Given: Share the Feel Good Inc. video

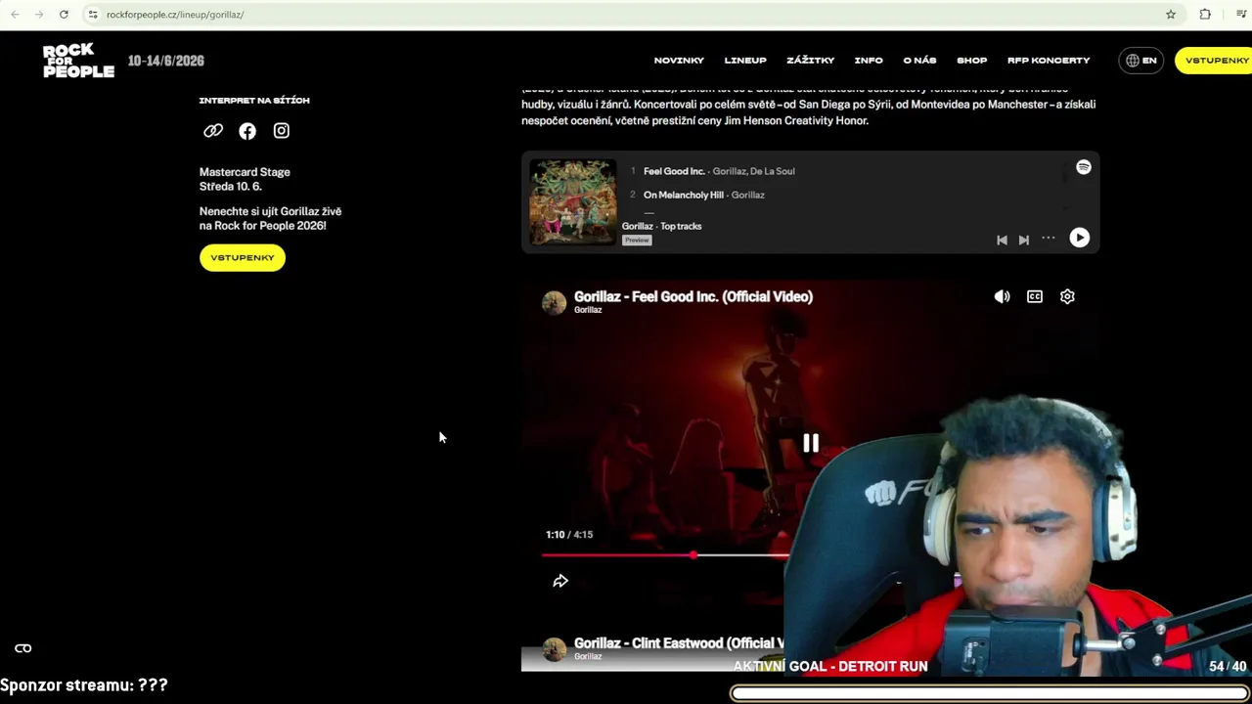Looking at the screenshot, I should [x=560, y=581].
